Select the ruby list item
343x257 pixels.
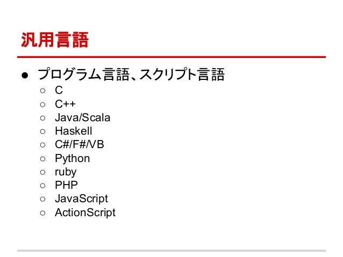[66, 172]
